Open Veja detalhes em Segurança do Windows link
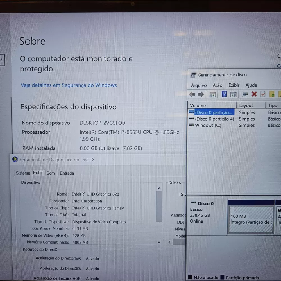281x281 pixels. click(x=69, y=85)
